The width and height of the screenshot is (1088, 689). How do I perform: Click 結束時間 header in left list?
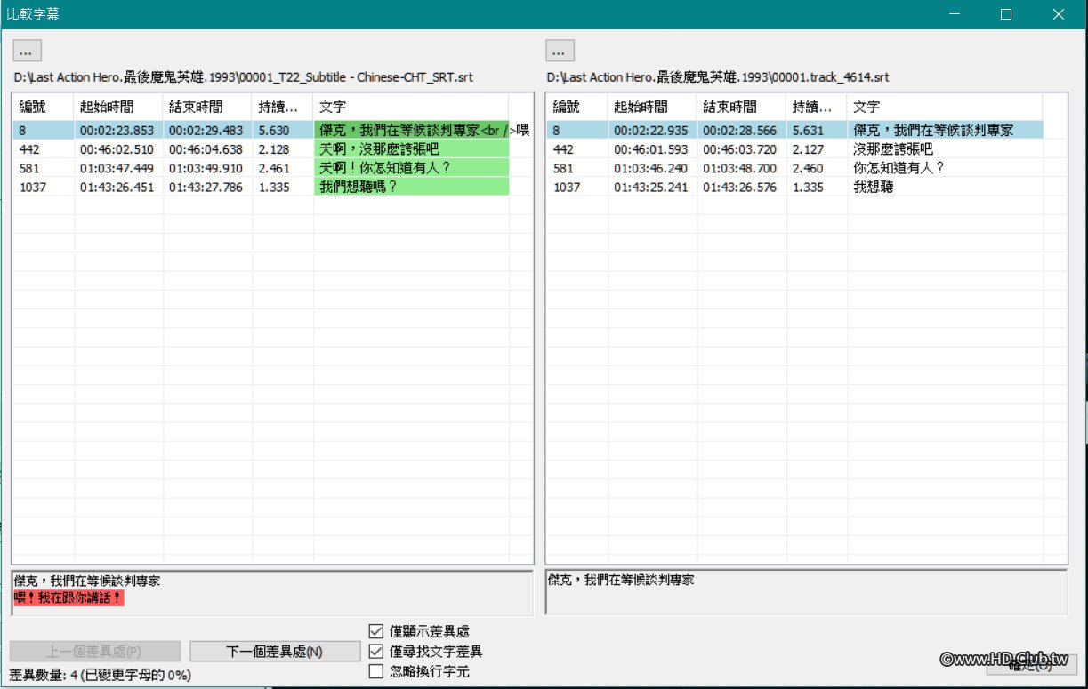[207, 107]
